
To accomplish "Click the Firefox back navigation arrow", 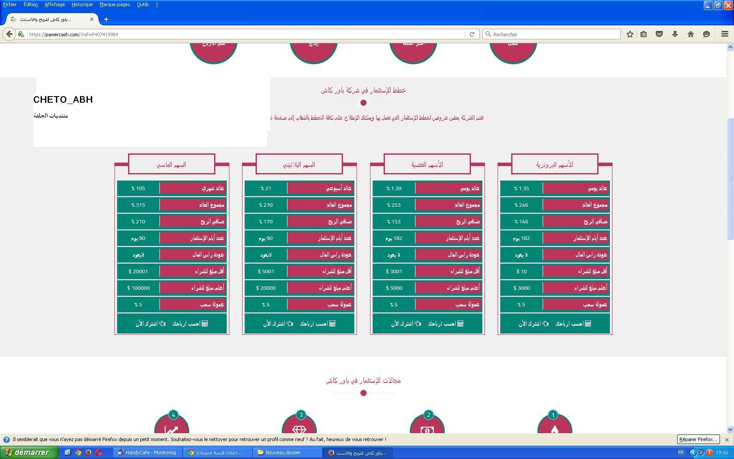I will (x=9, y=34).
